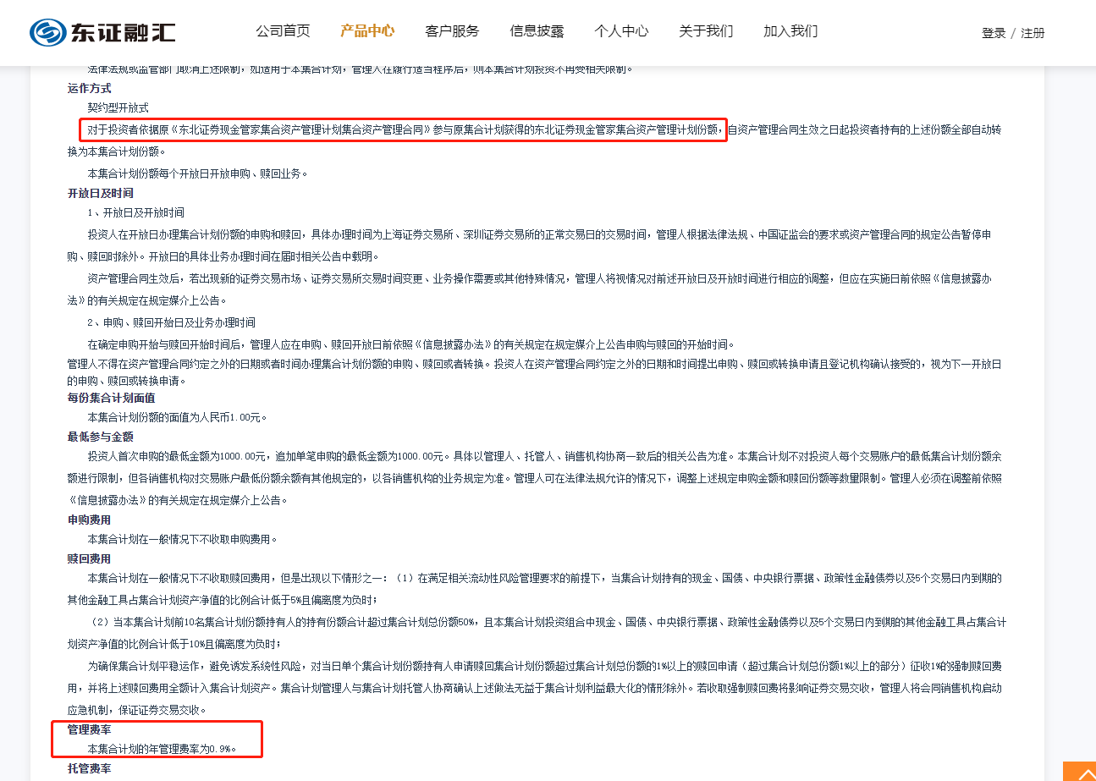Click the 开放日及时间 section heading

pyautogui.click(x=101, y=193)
